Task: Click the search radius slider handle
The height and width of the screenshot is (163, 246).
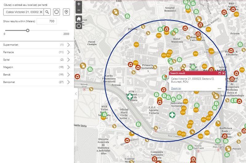Action: (28, 30)
